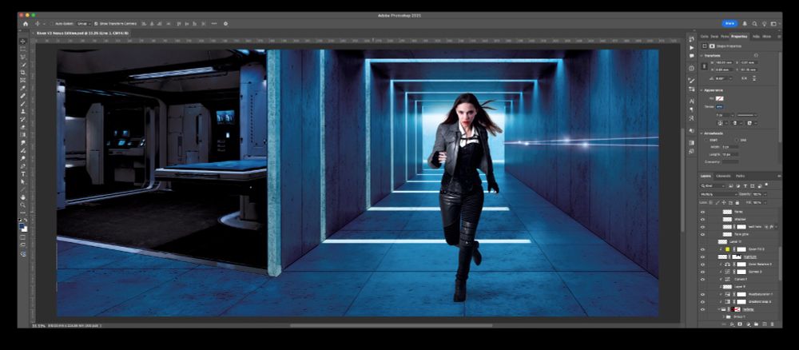Open options bar gear settings

point(226,23)
